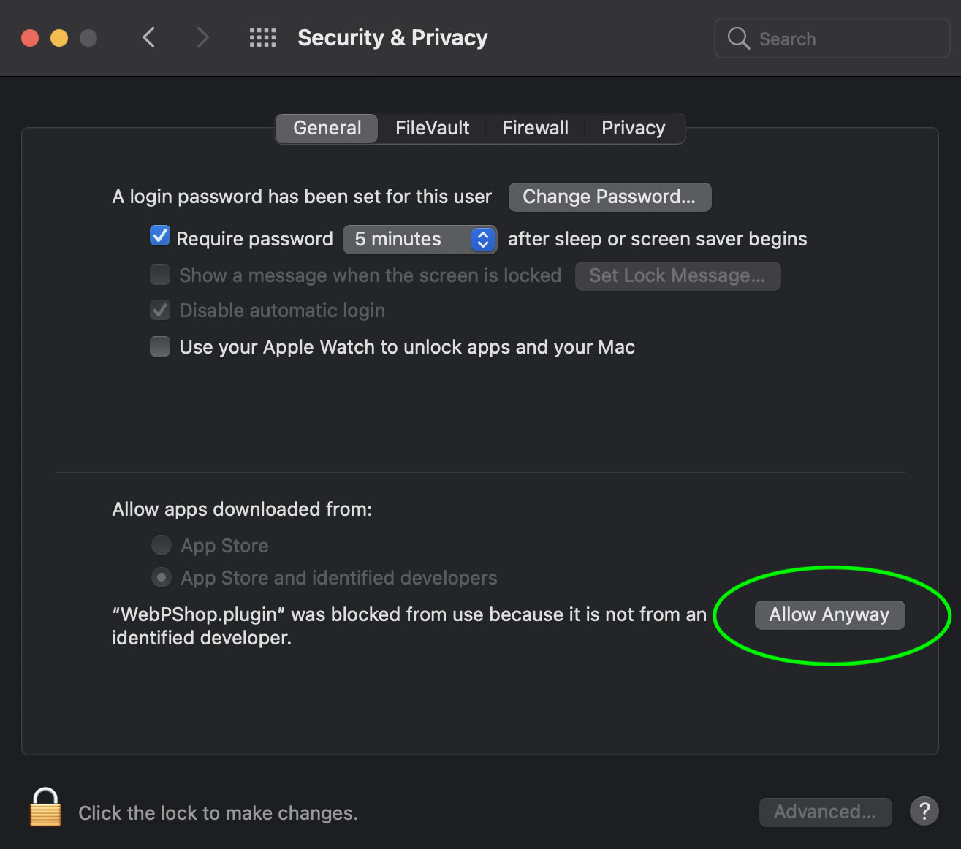Open the 5 minutes delay dropdown
The width and height of the screenshot is (961, 849).
419,239
